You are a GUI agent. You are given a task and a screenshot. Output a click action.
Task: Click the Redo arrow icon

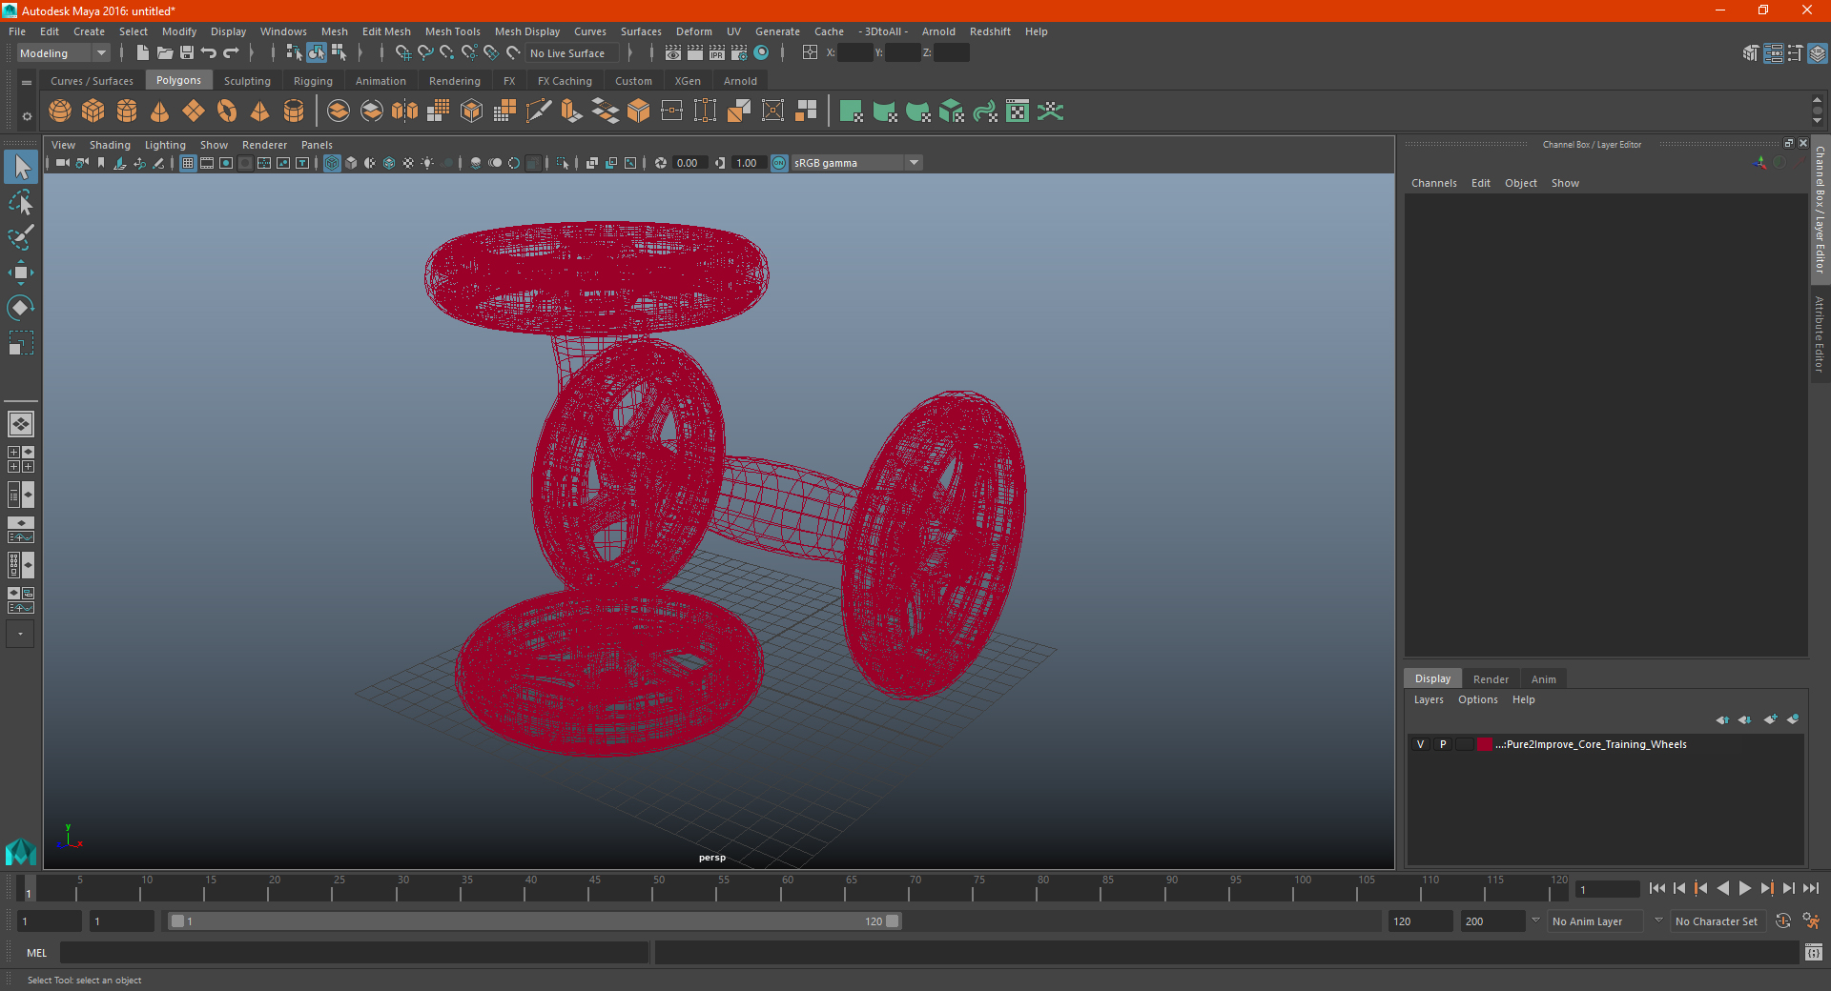tap(231, 53)
